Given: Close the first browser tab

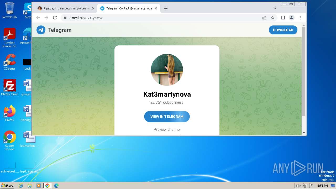Looking at the screenshot, I should (93, 8).
